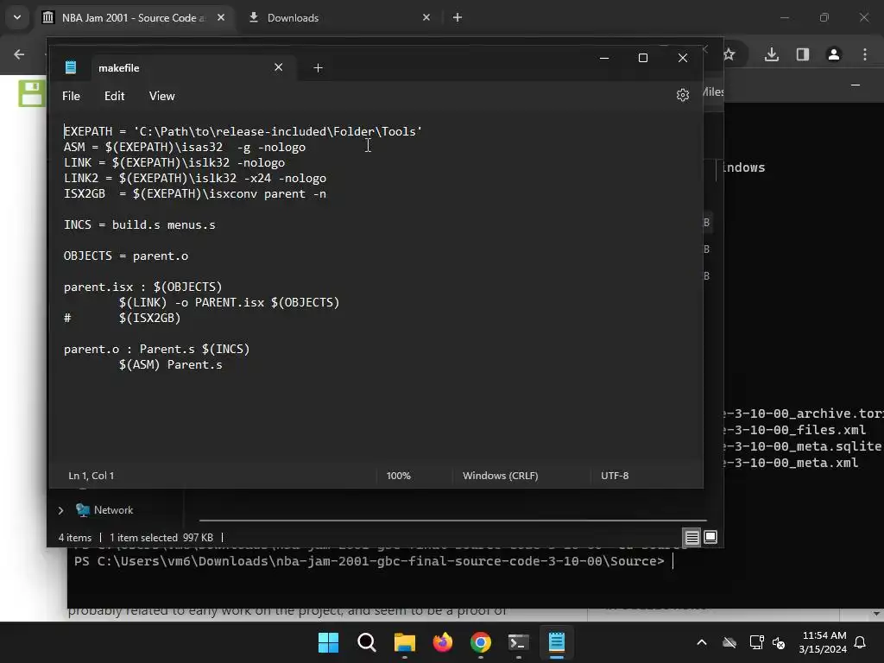Click the 'OBJECTS = parent.o' line

click(x=126, y=256)
